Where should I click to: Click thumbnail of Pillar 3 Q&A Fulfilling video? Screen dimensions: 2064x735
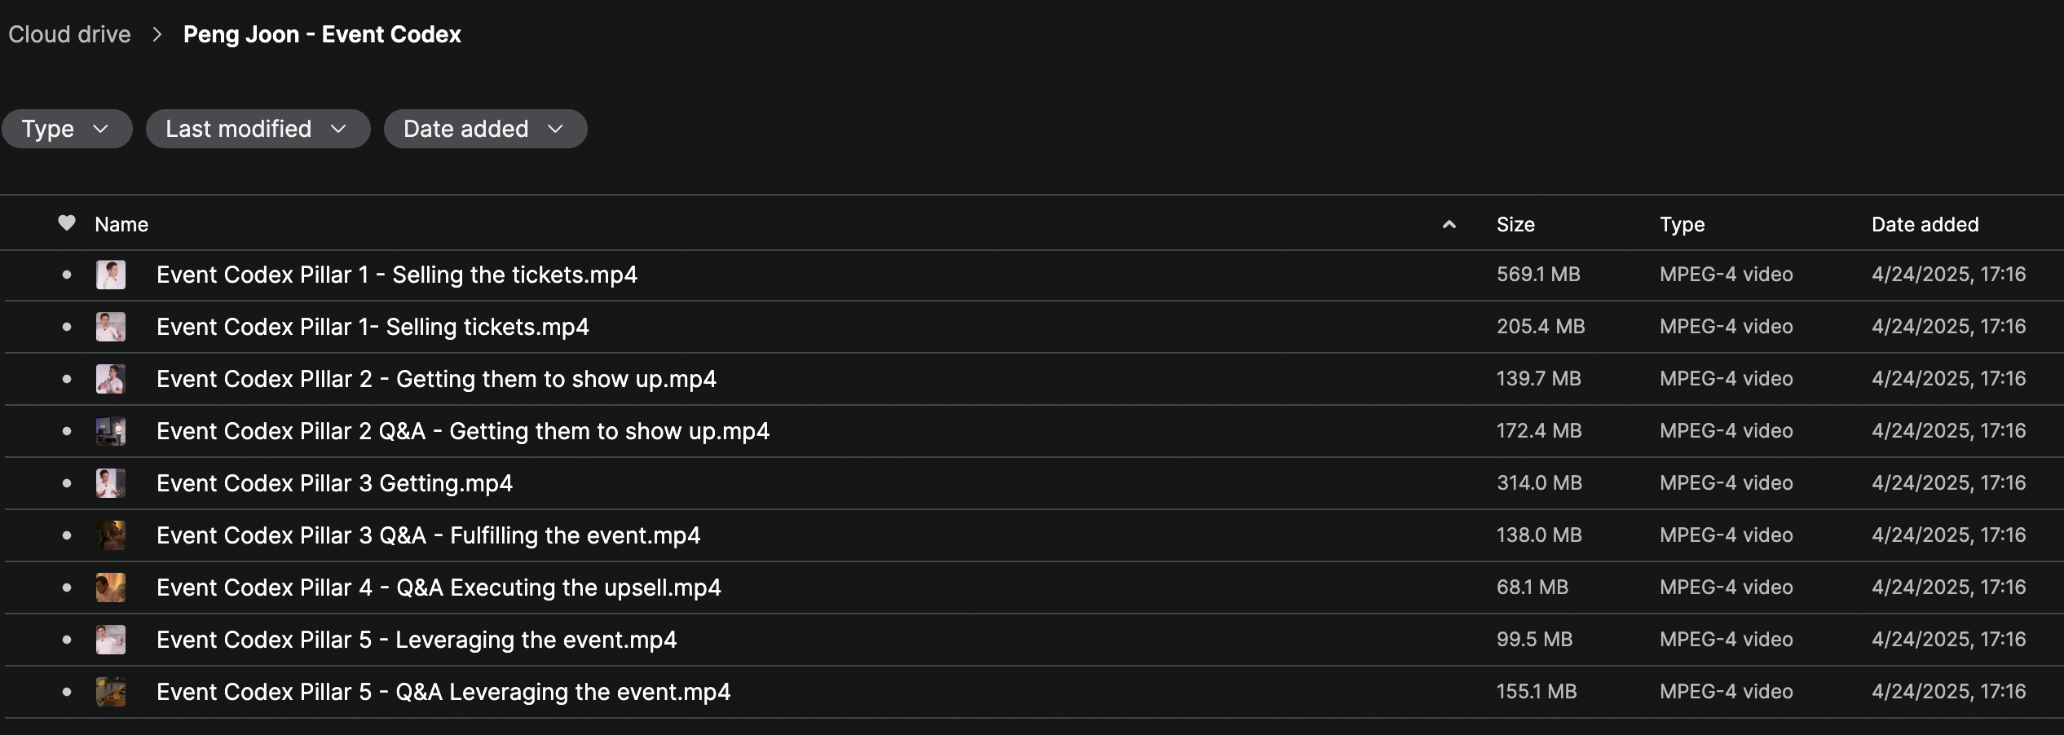111,535
